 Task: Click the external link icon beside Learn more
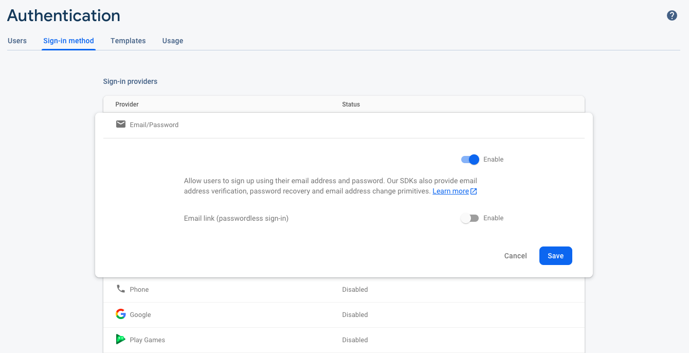point(474,191)
